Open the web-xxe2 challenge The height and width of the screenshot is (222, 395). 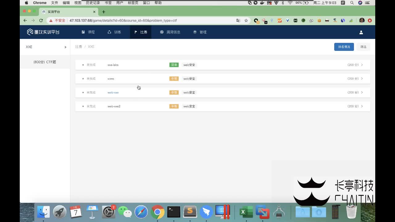[114, 106]
